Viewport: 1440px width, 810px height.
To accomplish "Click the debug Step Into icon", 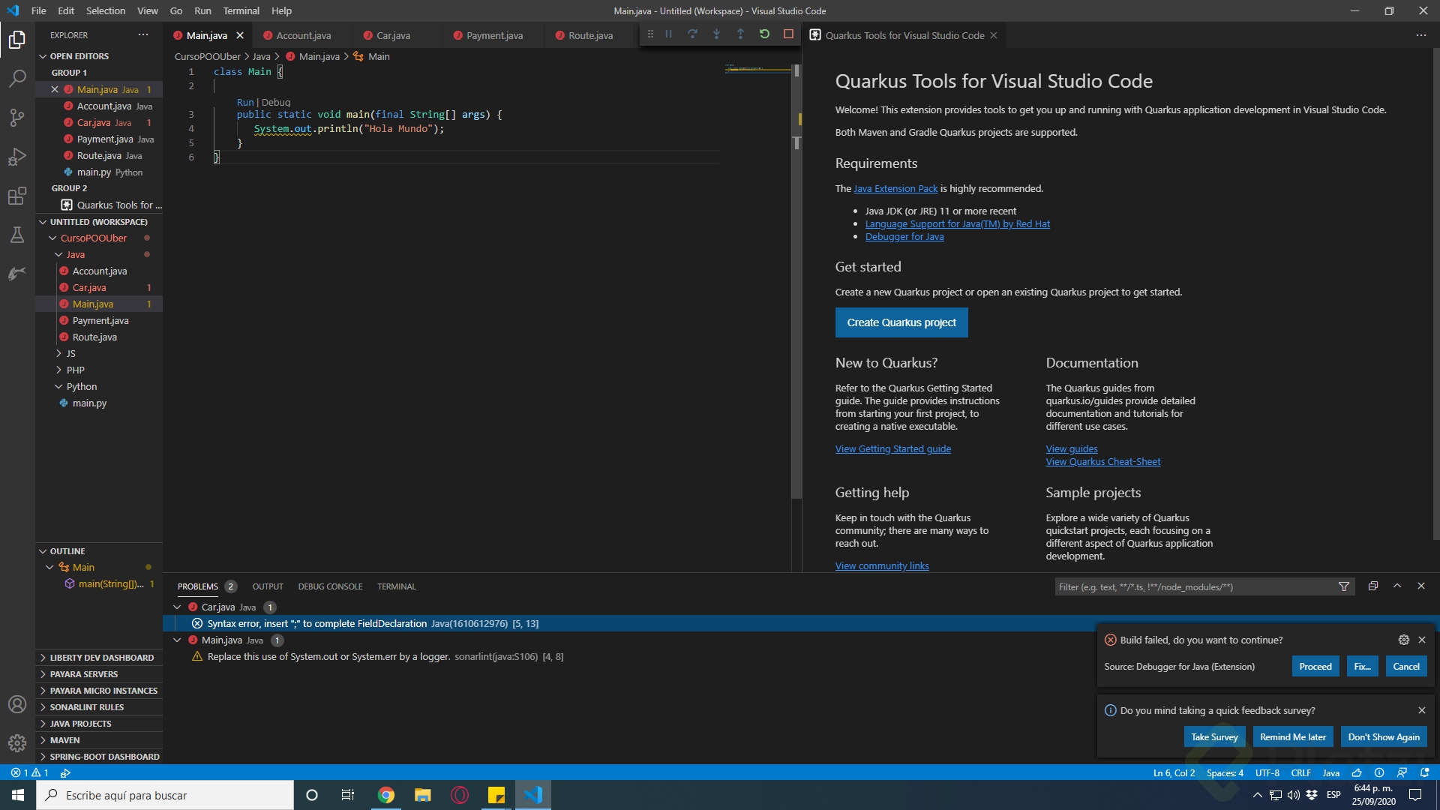I will click(x=716, y=34).
